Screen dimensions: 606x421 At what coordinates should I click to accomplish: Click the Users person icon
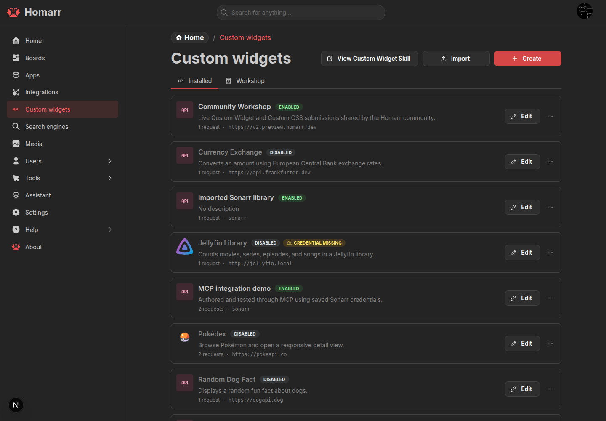(x=16, y=161)
